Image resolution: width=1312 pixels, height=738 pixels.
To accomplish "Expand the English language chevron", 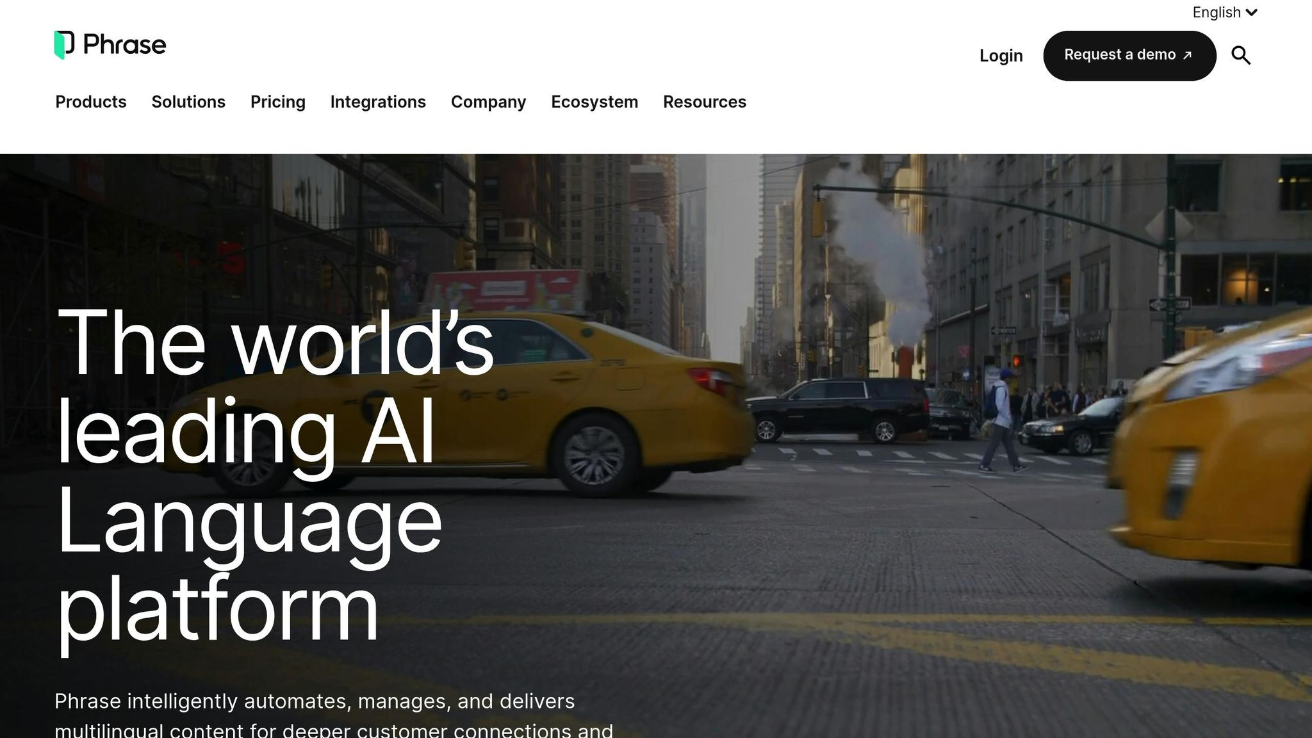I will click(1252, 13).
